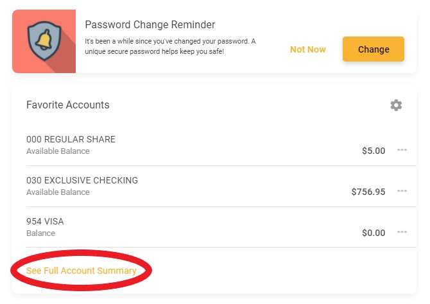Click the shield and bell reminder icon

pyautogui.click(x=44, y=42)
